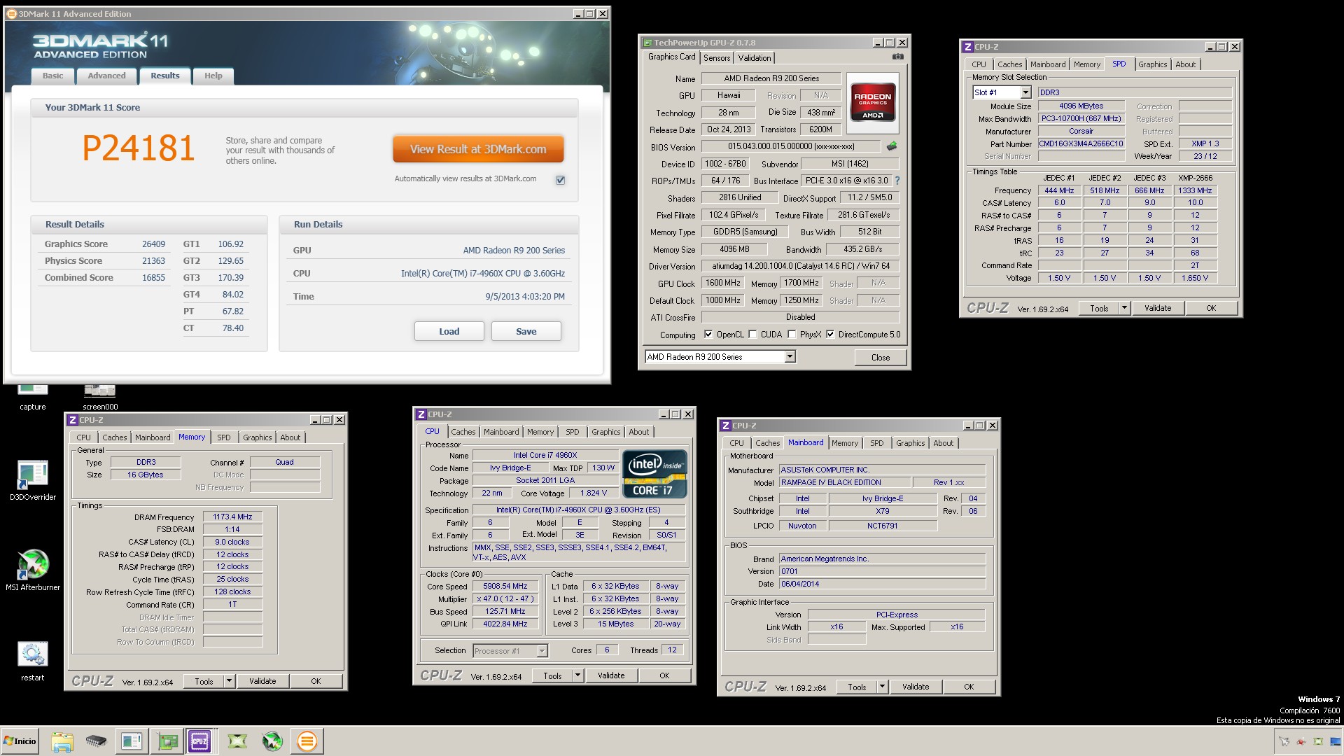Image resolution: width=1344 pixels, height=756 pixels.
Task: Click the GPU-Z BIOS save icon
Action: [x=892, y=146]
